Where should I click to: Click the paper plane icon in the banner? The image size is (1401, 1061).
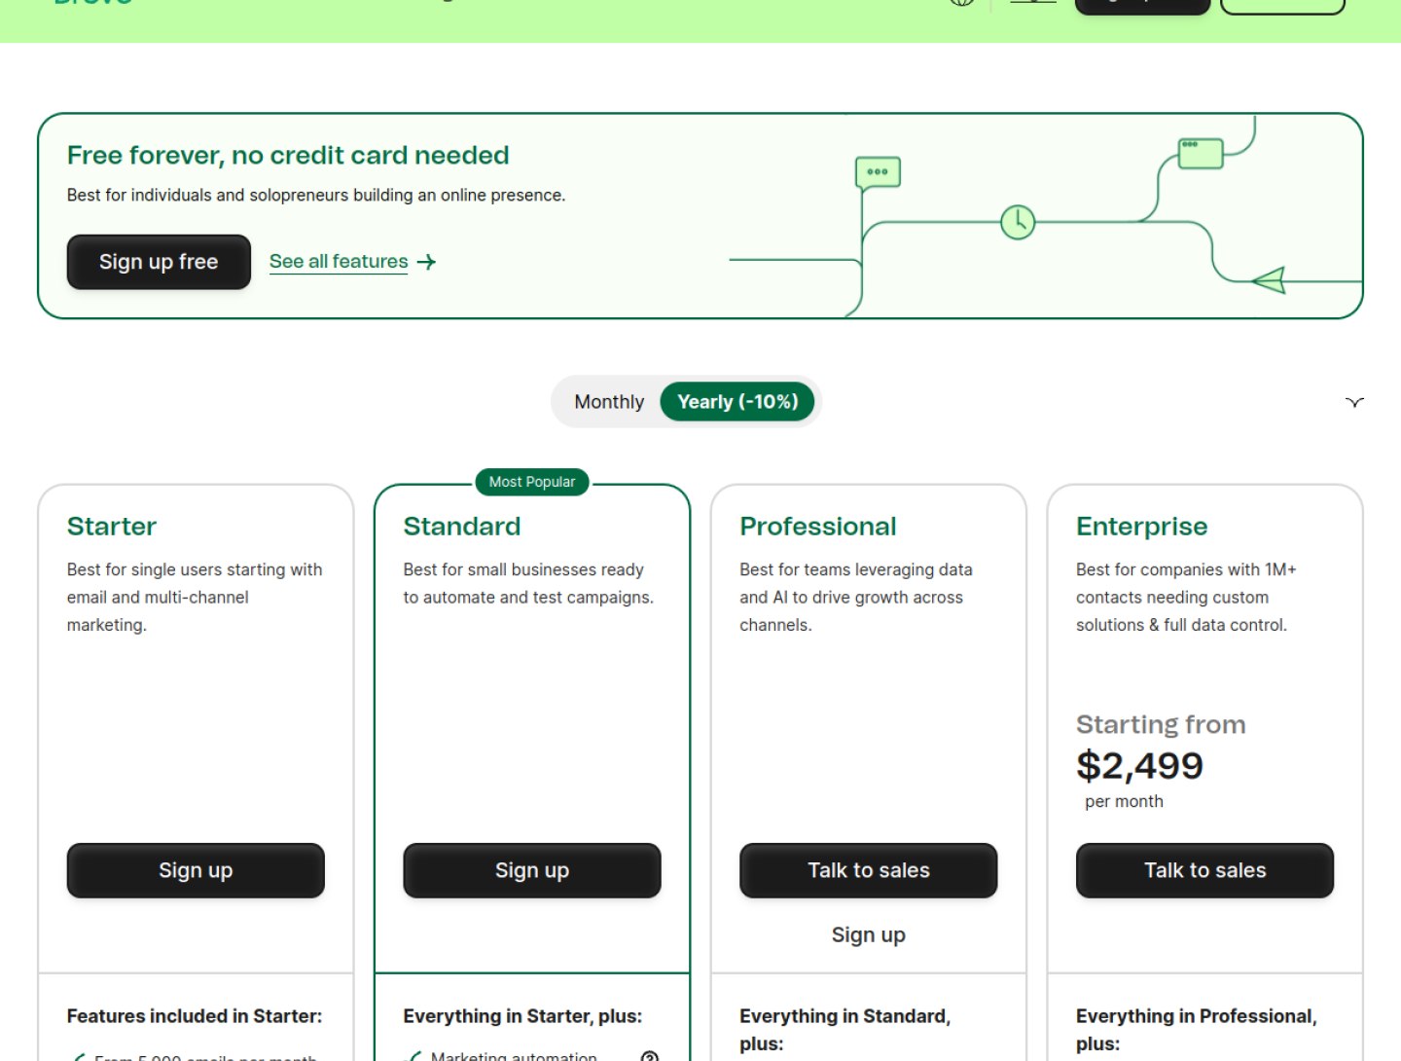point(1269,280)
